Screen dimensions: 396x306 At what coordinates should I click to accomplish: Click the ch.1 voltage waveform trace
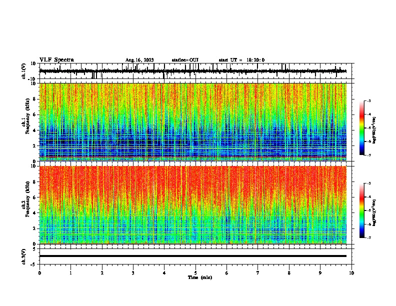(193, 71)
